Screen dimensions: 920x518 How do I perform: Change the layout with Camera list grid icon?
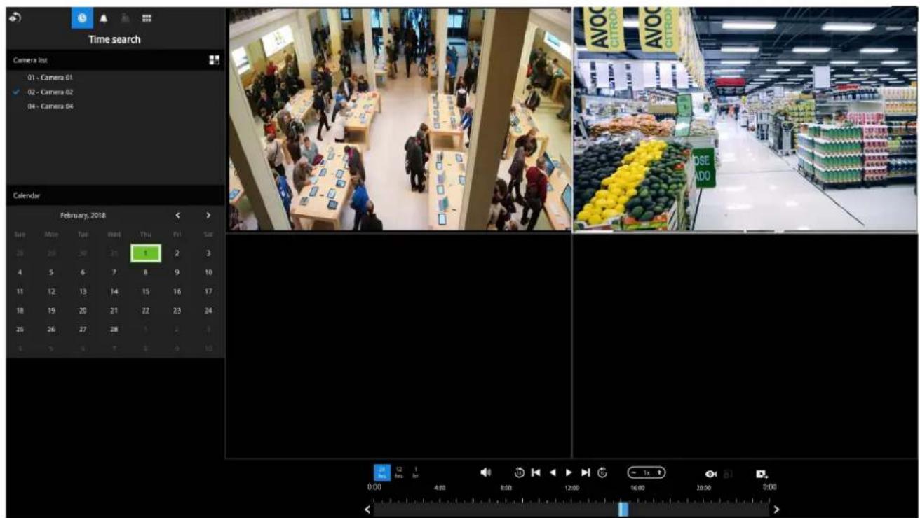214,60
